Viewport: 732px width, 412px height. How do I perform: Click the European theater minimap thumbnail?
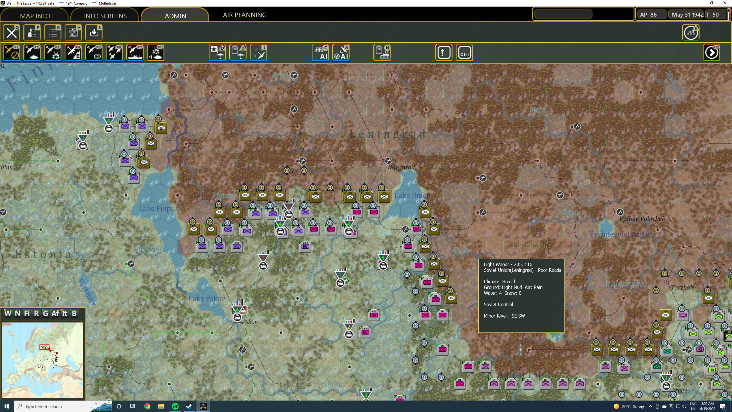tap(42, 360)
